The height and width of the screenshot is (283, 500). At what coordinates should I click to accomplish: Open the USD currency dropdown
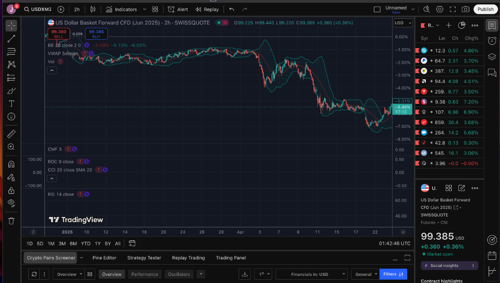(403, 23)
